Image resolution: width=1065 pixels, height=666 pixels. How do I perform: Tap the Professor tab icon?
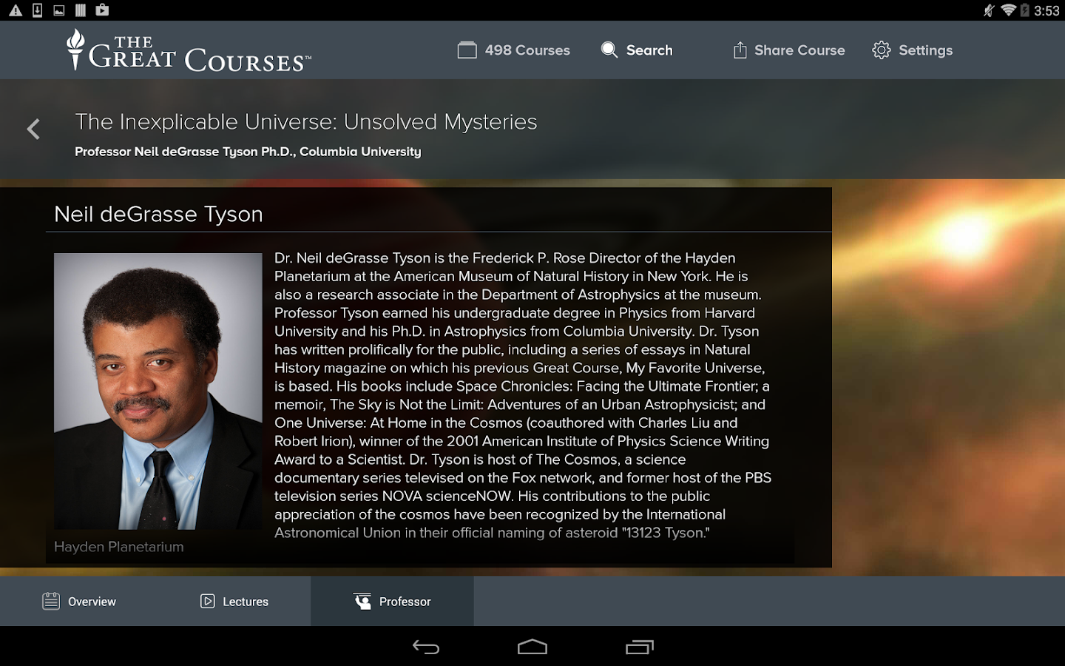362,601
